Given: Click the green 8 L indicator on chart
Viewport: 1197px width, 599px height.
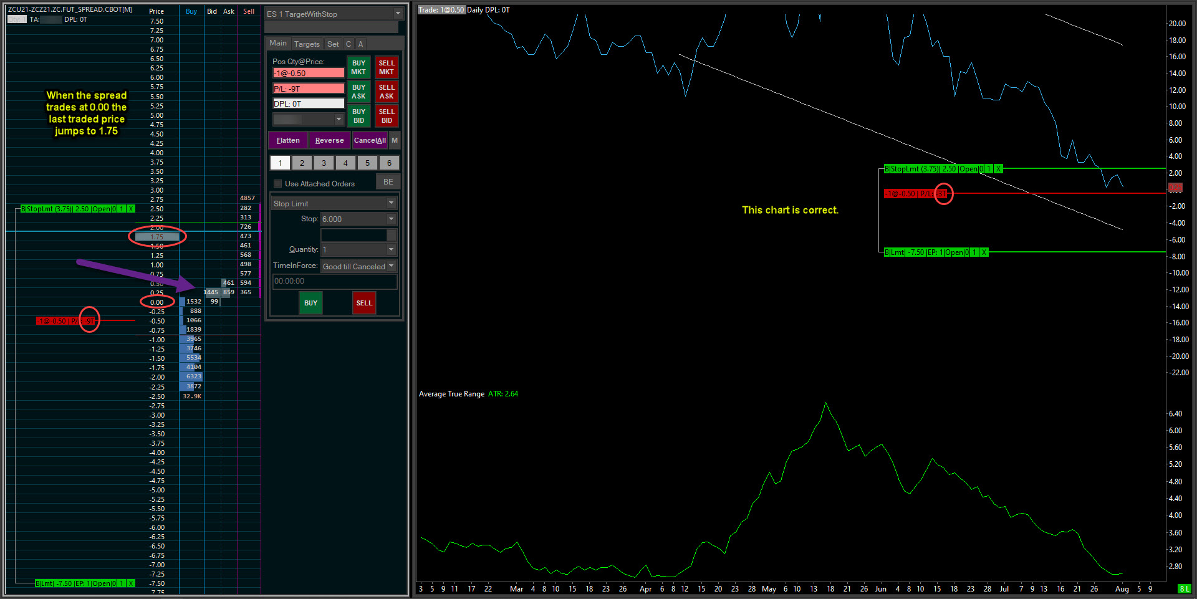Looking at the screenshot, I should click(x=1184, y=588).
